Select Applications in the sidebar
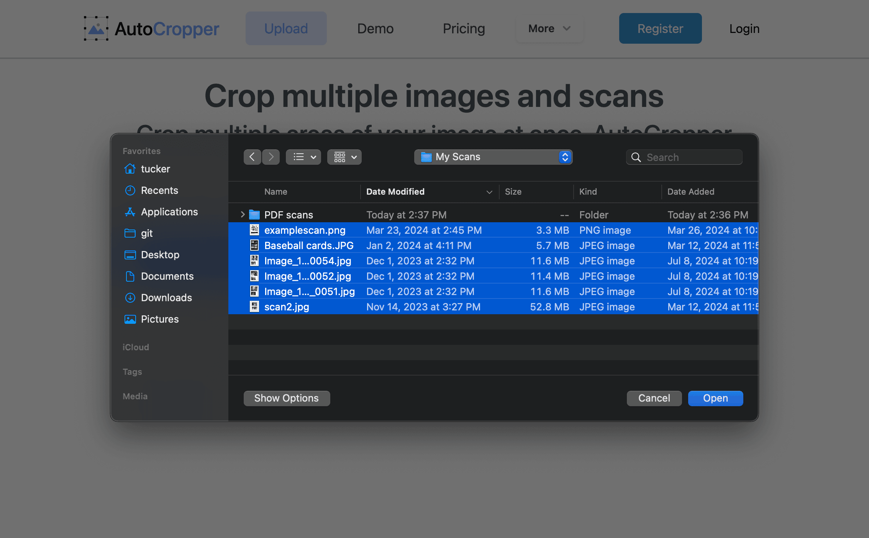This screenshot has height=538, width=869. point(169,212)
